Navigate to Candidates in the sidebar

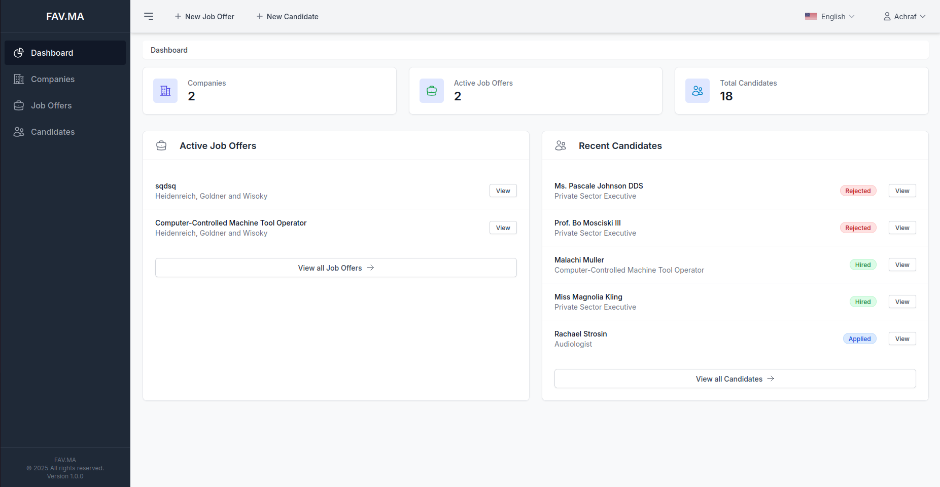coord(53,132)
